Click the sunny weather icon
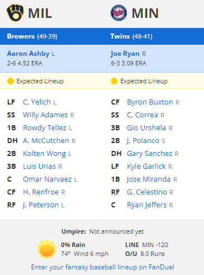 point(47,249)
